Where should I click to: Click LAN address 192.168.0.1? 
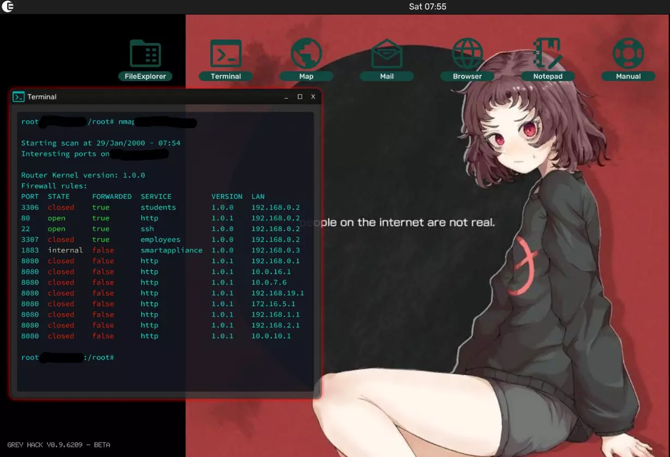click(x=276, y=261)
